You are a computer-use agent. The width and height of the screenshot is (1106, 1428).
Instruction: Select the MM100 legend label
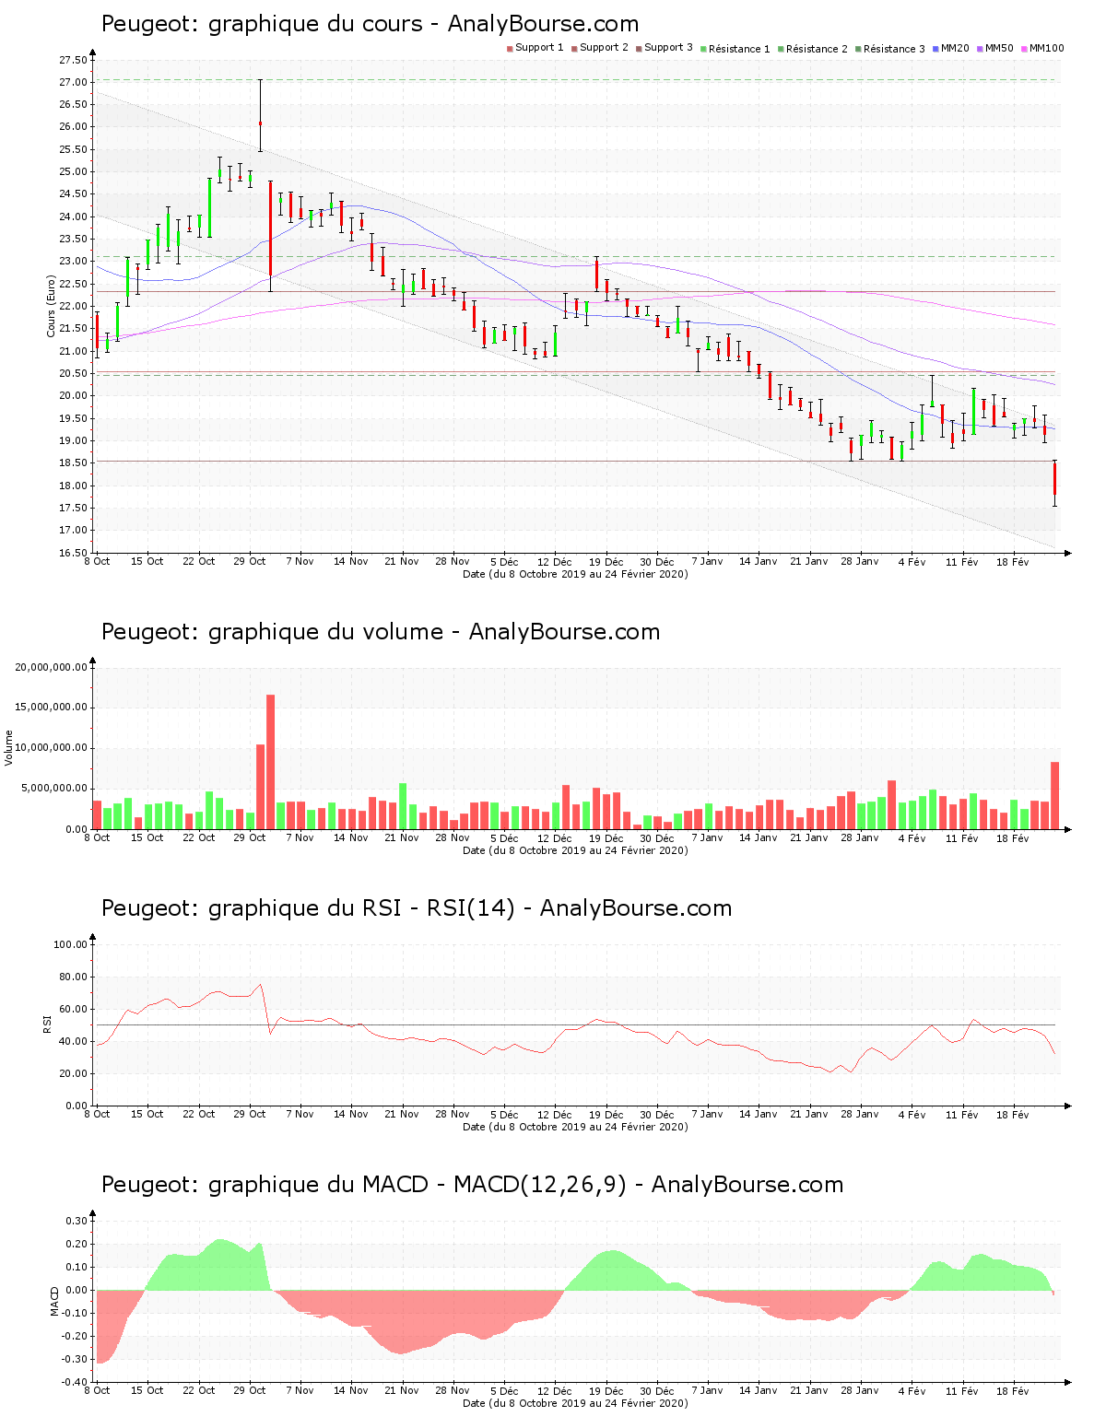coord(1046,48)
